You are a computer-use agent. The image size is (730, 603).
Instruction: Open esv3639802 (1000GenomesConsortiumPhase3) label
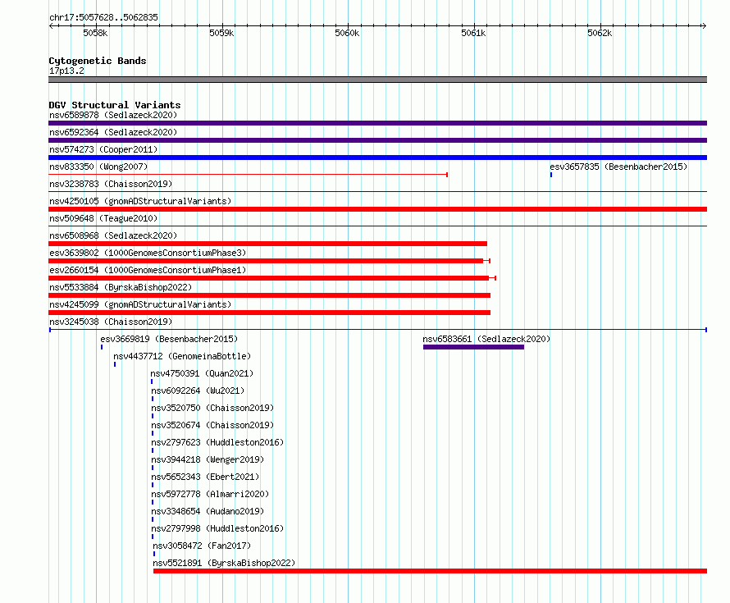(x=148, y=253)
